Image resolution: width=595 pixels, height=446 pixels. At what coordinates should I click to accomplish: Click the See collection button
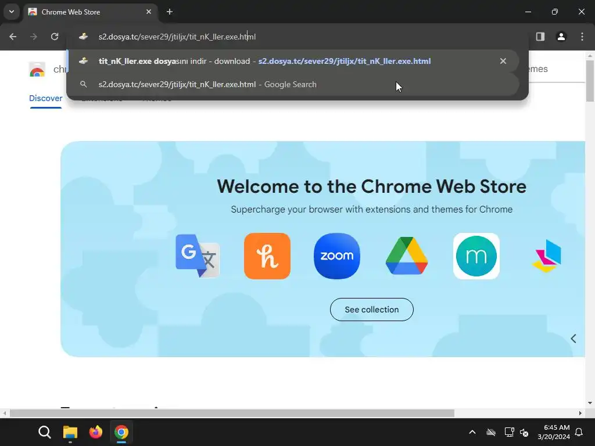[x=371, y=310]
